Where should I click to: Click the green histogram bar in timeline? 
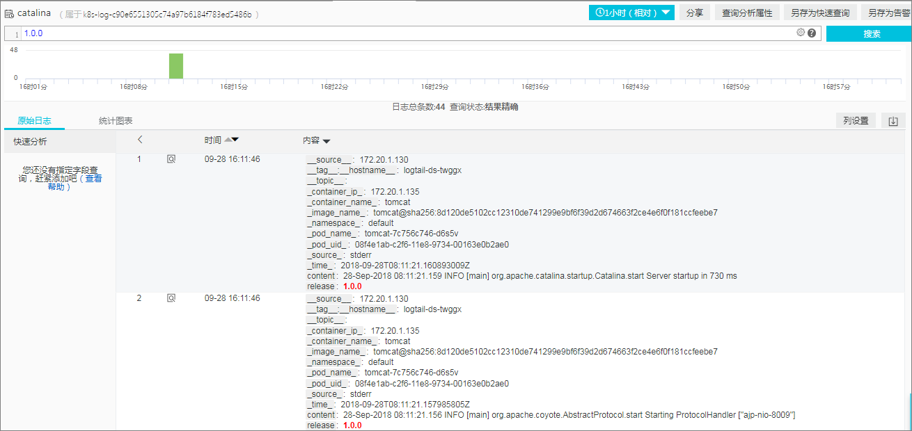click(176, 66)
